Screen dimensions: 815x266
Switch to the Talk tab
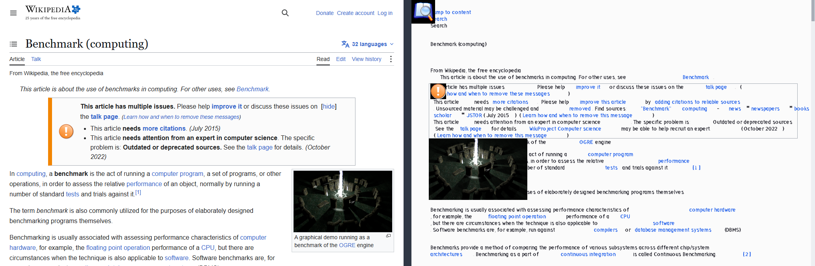click(x=36, y=59)
